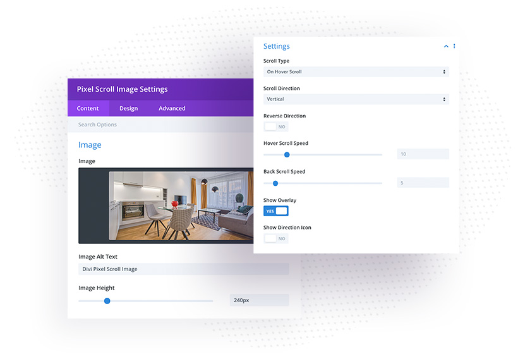Click the Scroll Direction label
Image resolution: width=518 pixels, height=354 pixels.
282,88
